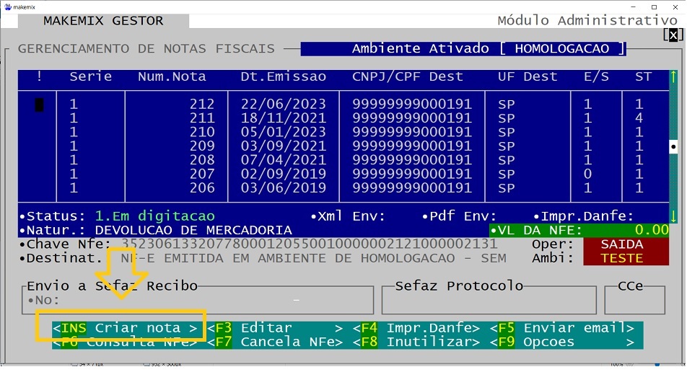Click the date 02/09/2019

coord(284,174)
